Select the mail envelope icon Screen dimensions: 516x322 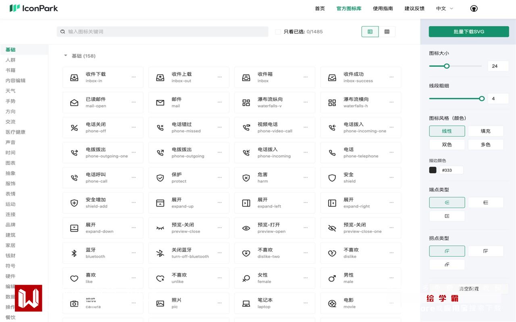(160, 103)
